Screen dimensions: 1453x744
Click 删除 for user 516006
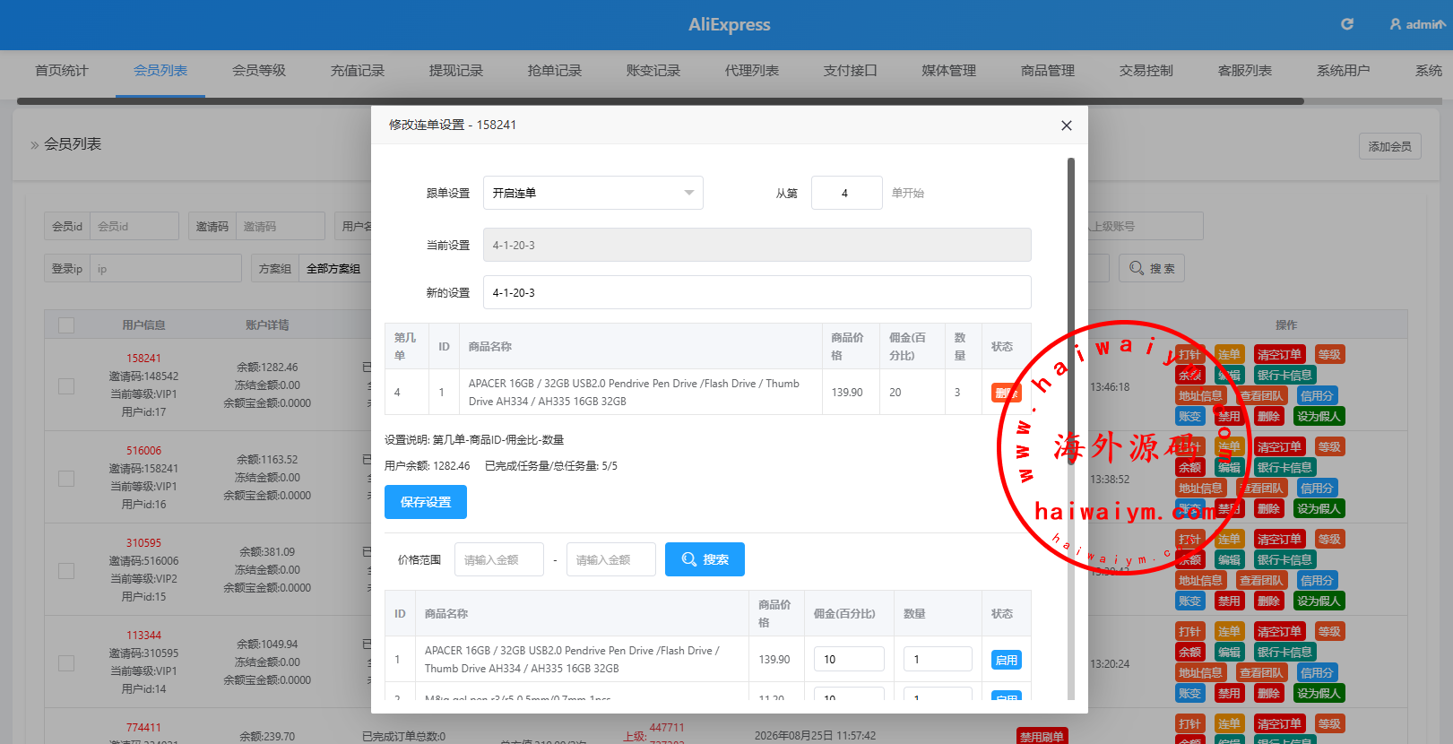tap(1268, 509)
